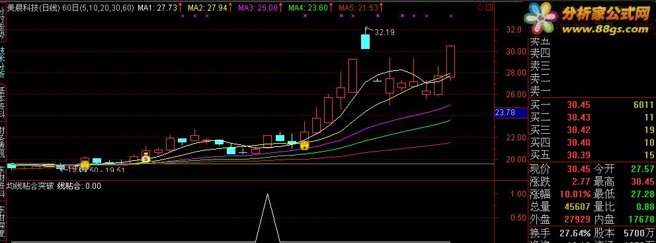This screenshot has height=243, width=656.
Task: Click the red up arrow after MA5: 21.53
Action: point(381,7)
